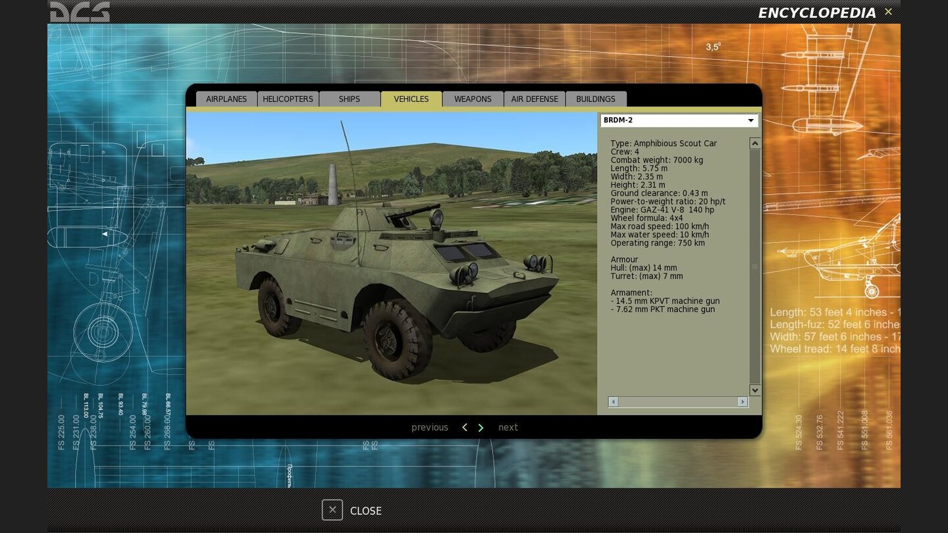The height and width of the screenshot is (533, 948).
Task: Expand the BRDM-2 vehicle dropdown arrow
Action: (x=750, y=120)
